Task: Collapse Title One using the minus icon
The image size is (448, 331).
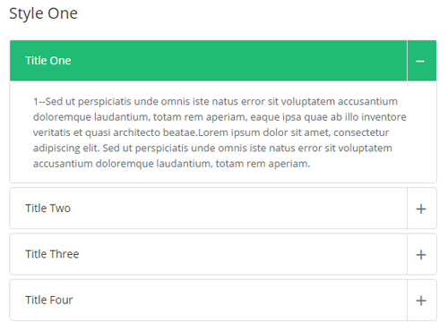Action: point(420,61)
